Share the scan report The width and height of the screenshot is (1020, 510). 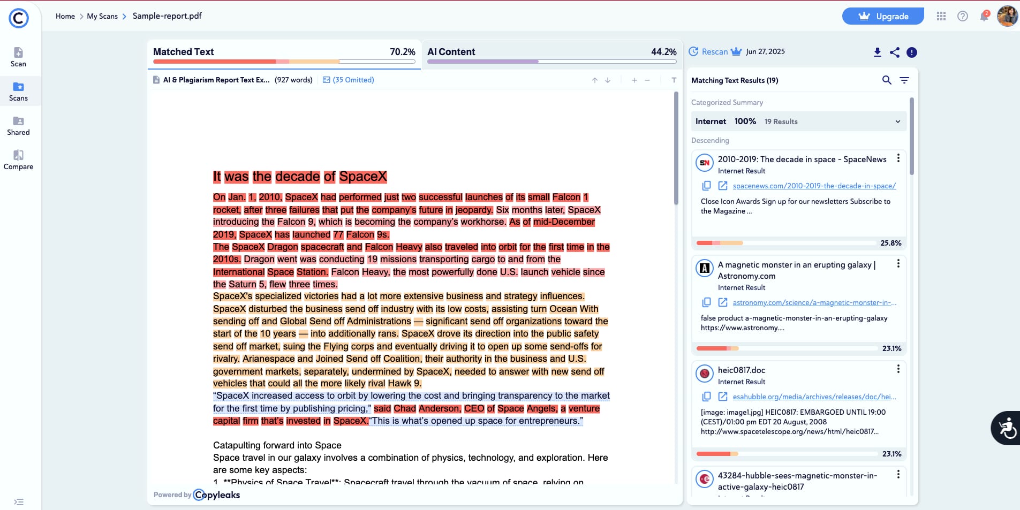[895, 52]
